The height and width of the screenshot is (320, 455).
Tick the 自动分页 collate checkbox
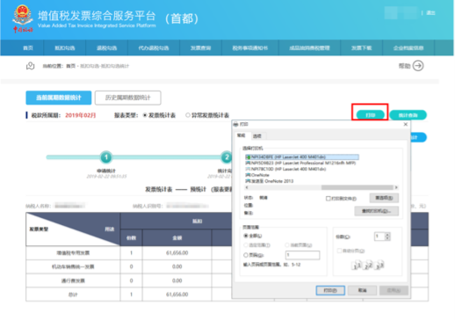click(339, 251)
